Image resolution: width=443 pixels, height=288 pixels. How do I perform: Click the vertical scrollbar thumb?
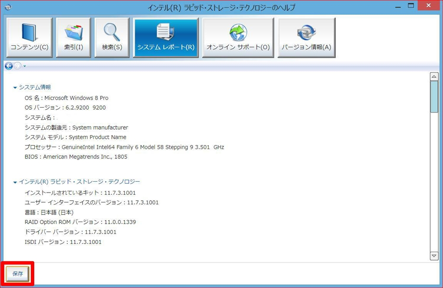point(434,97)
